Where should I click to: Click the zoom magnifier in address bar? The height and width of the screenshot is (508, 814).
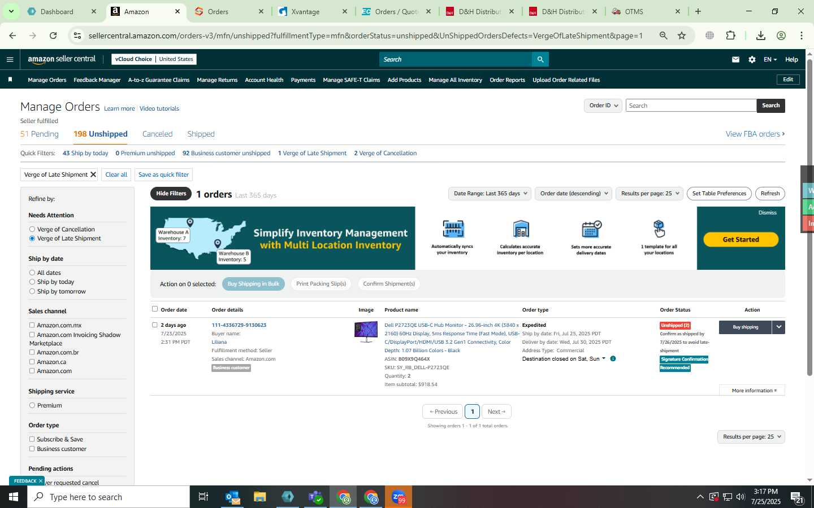[663, 36]
